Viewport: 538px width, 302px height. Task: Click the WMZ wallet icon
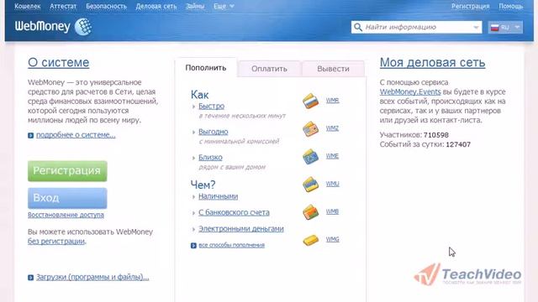pyautogui.click(x=310, y=129)
